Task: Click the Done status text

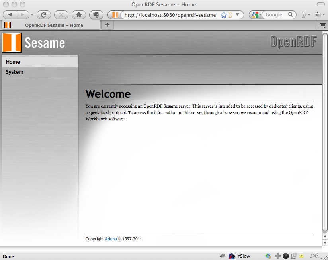Action: 8,256
